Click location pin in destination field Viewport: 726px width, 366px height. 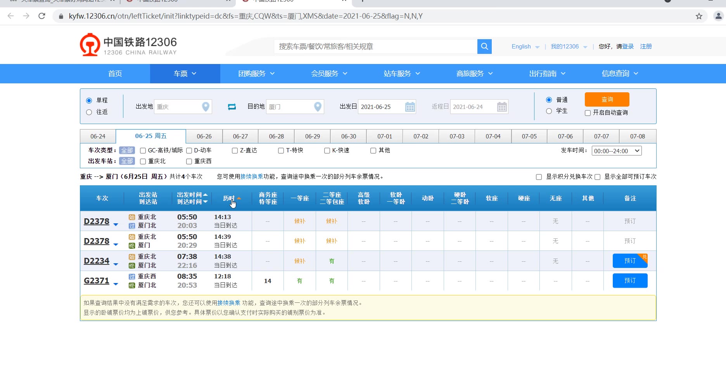(318, 107)
